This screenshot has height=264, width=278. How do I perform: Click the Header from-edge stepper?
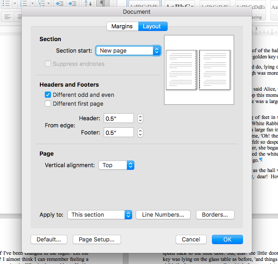[x=140, y=119]
